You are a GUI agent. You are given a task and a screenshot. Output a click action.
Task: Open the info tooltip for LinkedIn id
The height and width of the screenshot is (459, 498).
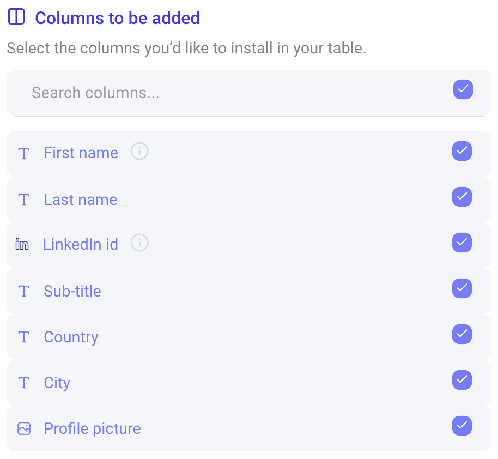(x=139, y=243)
